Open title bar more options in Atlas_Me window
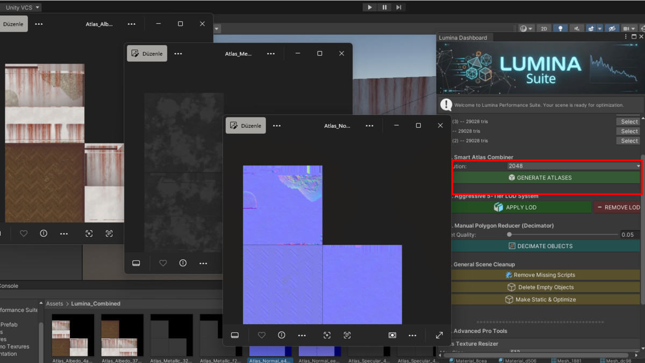Viewport: 645px width, 363px height. (x=271, y=54)
